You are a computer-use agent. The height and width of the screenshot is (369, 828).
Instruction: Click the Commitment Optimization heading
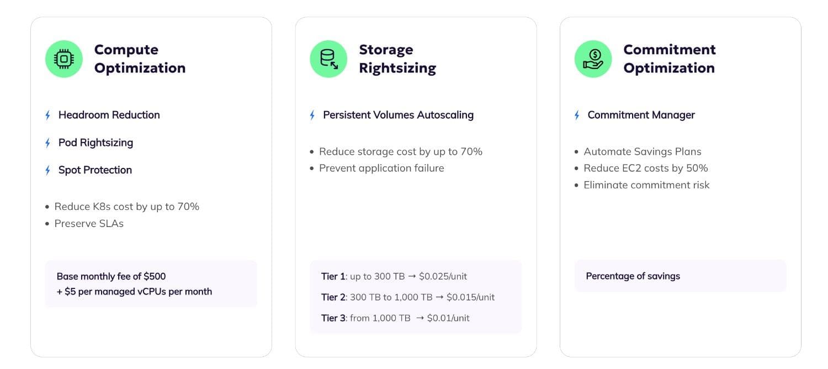[x=670, y=59]
